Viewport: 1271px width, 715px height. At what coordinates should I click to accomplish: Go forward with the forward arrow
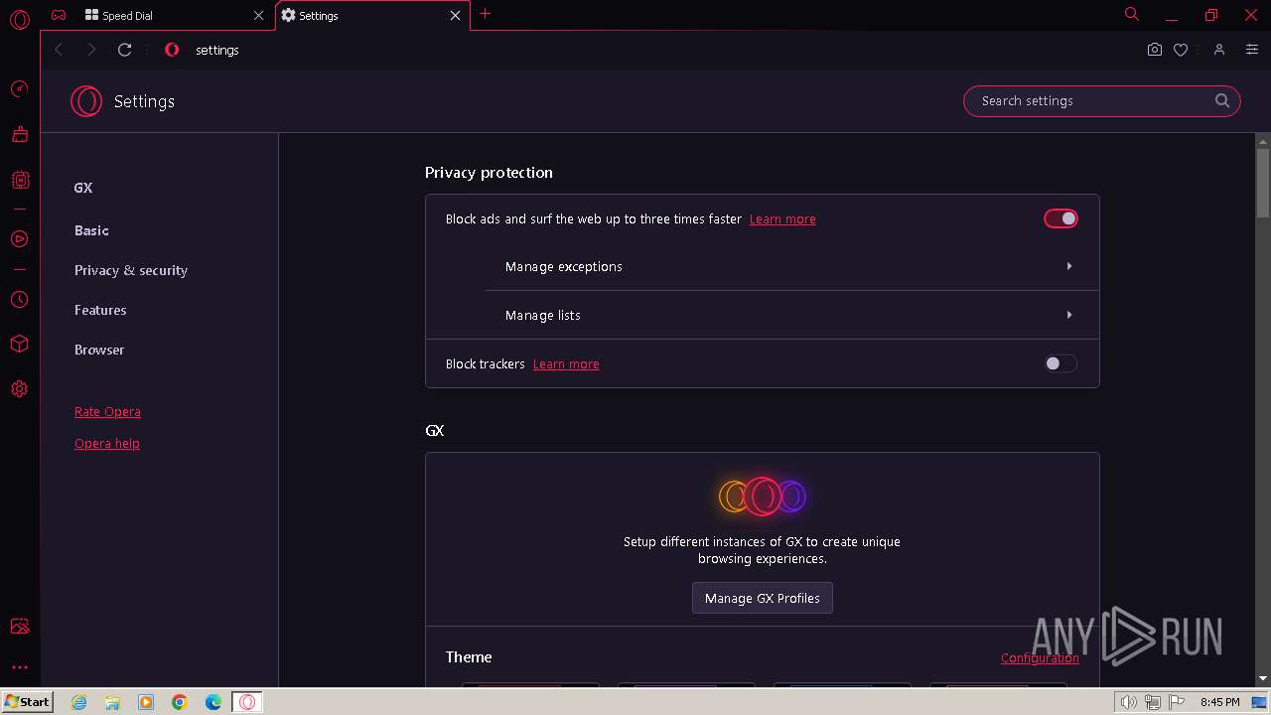pos(91,50)
